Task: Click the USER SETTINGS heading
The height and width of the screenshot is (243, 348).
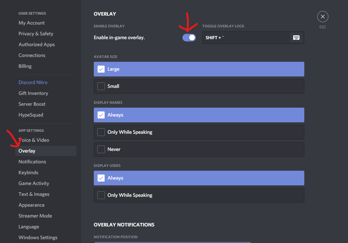Action: (32, 13)
